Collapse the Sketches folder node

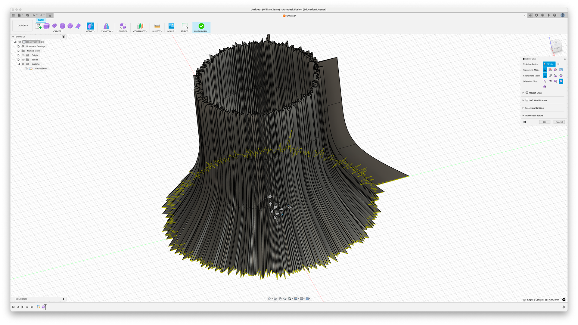pos(18,64)
